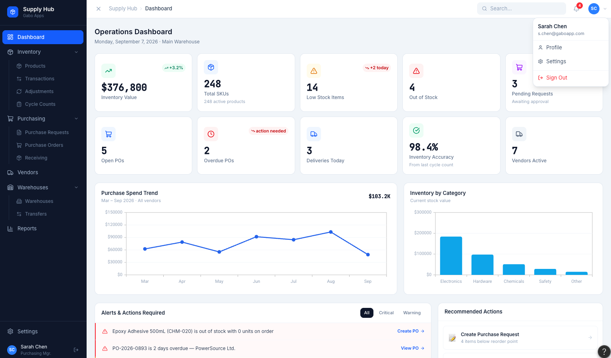Click the Vendors Active truck icon
Viewport: 611px width, 358px height.
[519, 134]
